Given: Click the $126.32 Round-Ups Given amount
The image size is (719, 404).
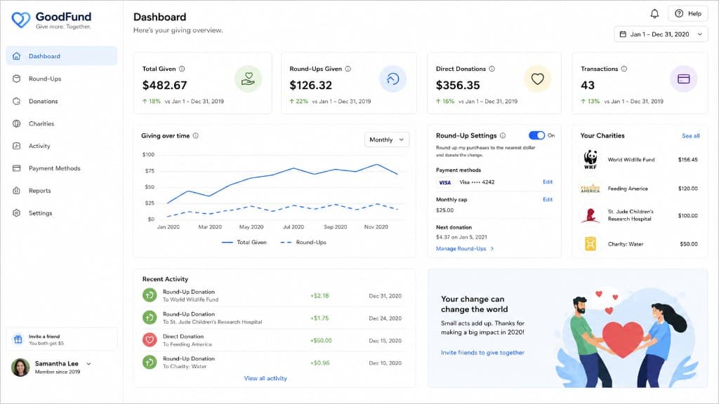Looking at the screenshot, I should click(311, 85).
